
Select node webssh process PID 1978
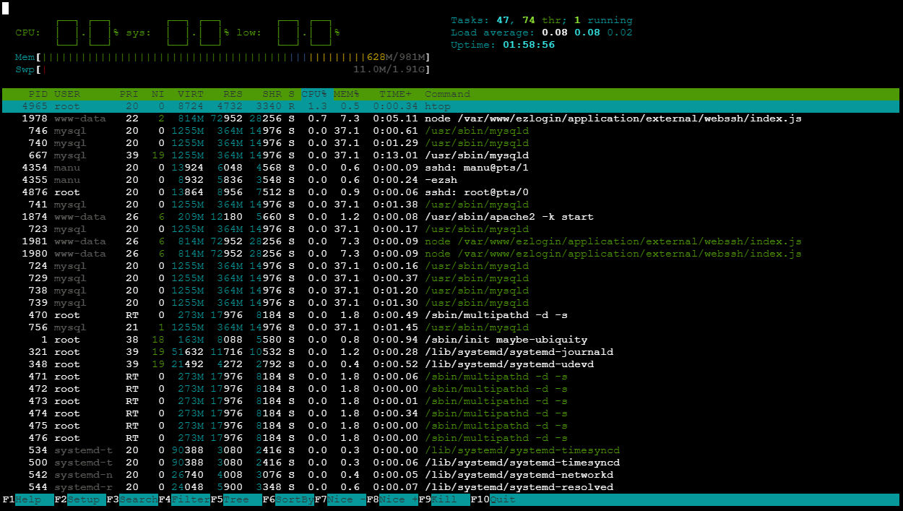(451, 119)
